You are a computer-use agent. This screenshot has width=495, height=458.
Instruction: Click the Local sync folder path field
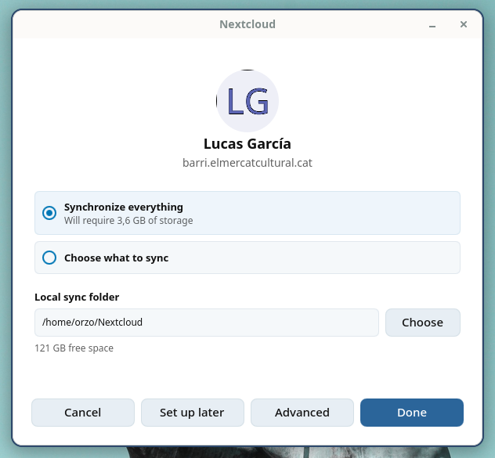[207, 323]
